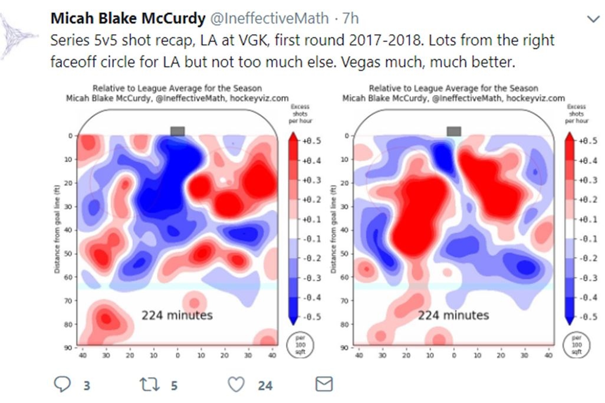This screenshot has height=403, width=605.
Task: Click the left chart's red-blue color scale
Action: [x=294, y=228]
